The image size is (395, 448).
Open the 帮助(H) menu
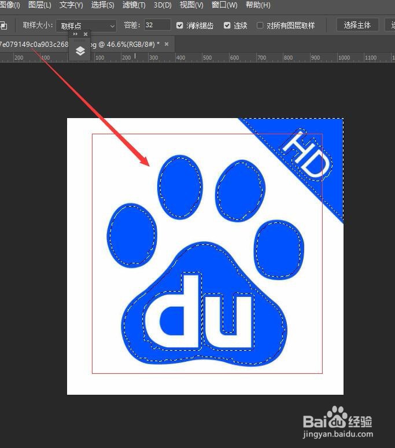click(x=258, y=5)
